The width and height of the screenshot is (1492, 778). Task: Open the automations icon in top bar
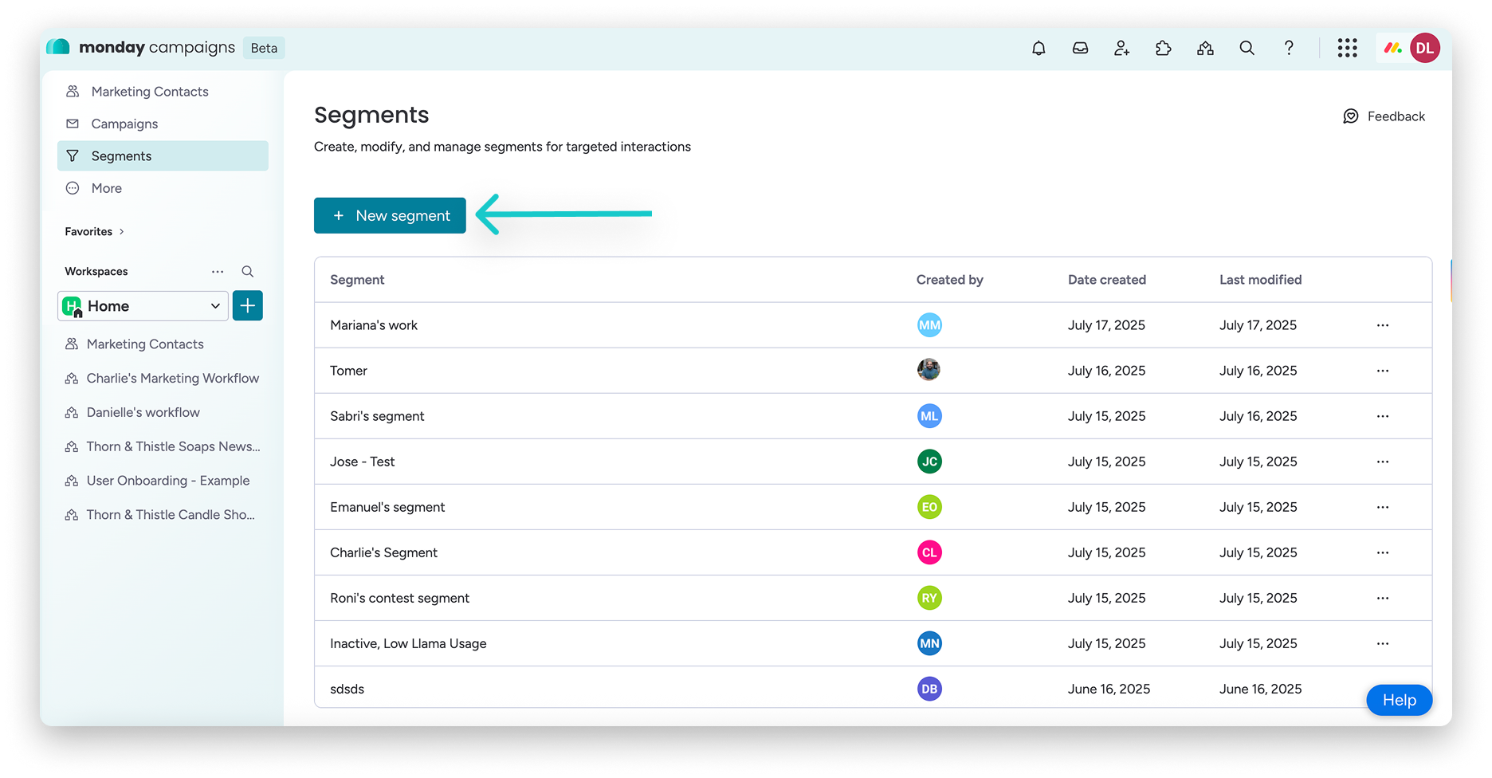pos(1205,48)
